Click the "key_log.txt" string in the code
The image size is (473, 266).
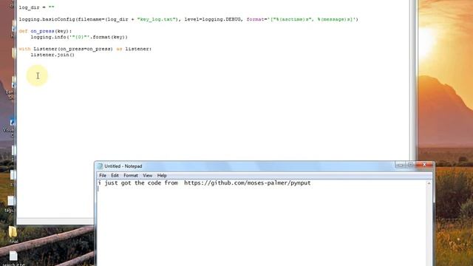(x=156, y=19)
